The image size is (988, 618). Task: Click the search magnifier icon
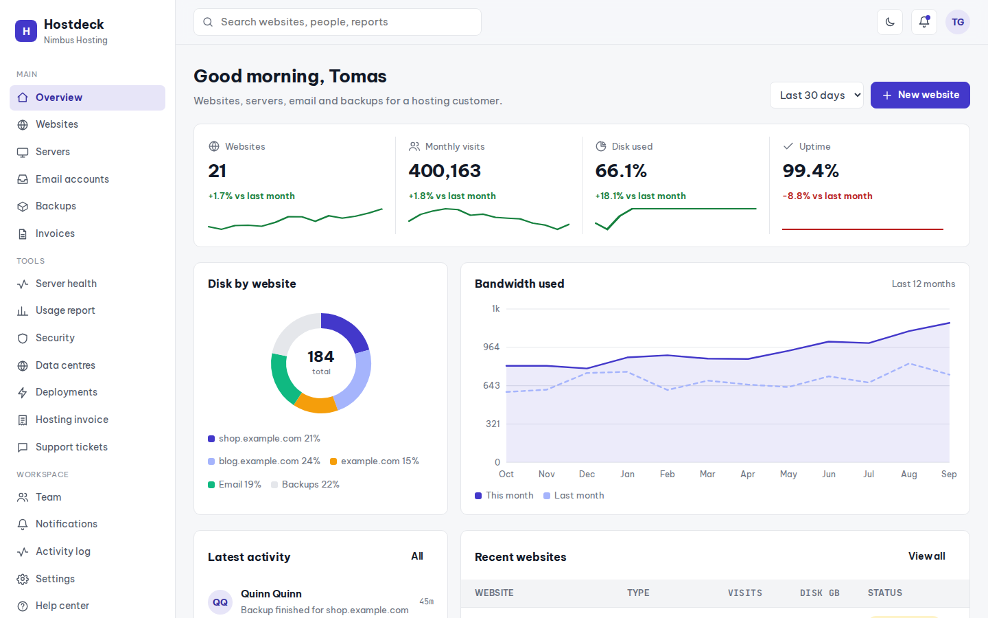pyautogui.click(x=208, y=22)
